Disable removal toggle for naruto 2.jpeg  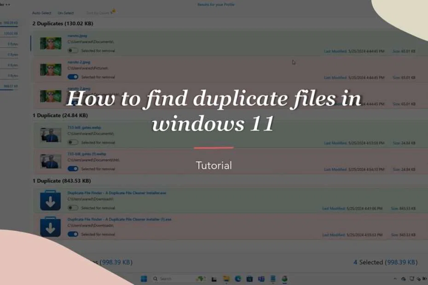click(x=73, y=77)
